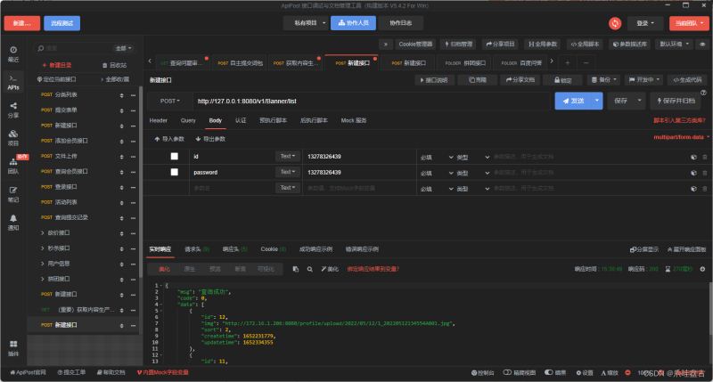This screenshot has height=382, width=713.
Task: Click the search icon in response toolbar
Action: [308, 268]
